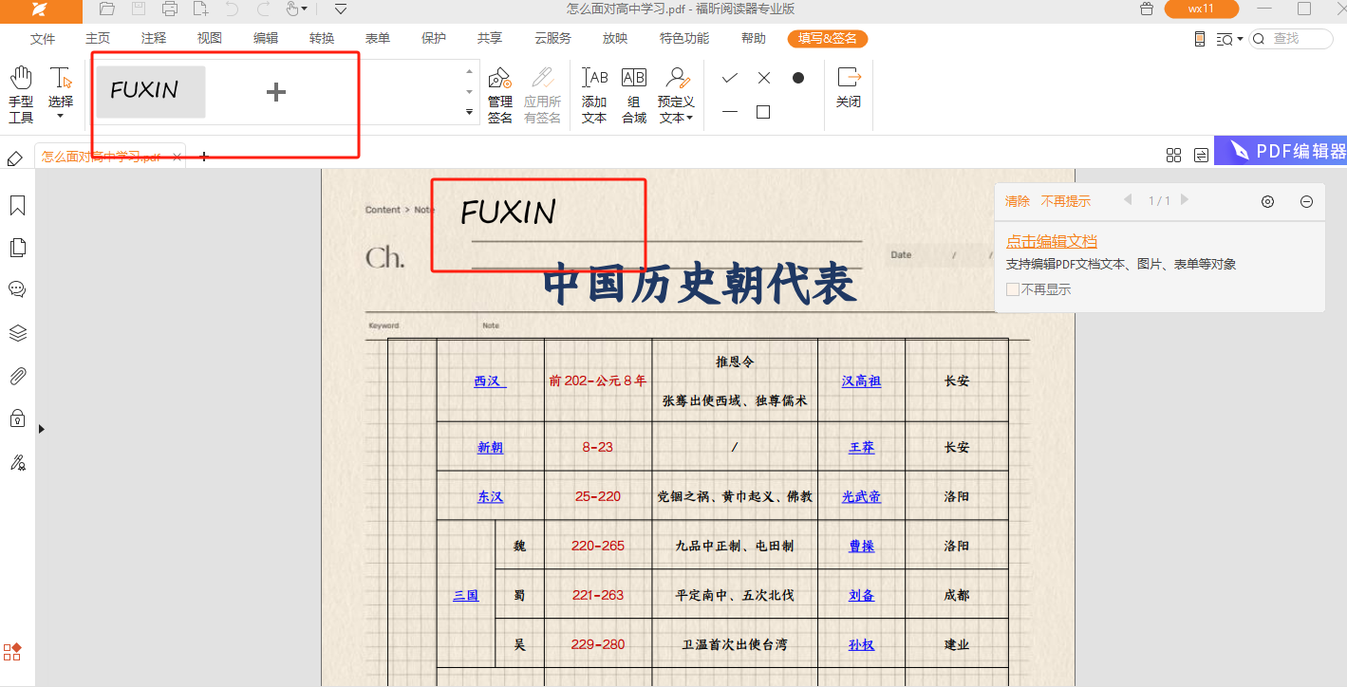Click the Manage Signatures (管理签名) icon
The width and height of the screenshot is (1347, 687).
point(499,94)
